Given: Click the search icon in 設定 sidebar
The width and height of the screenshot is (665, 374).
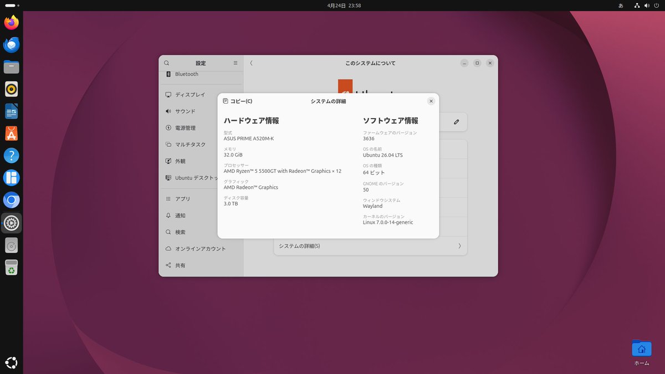Looking at the screenshot, I should click(x=167, y=63).
